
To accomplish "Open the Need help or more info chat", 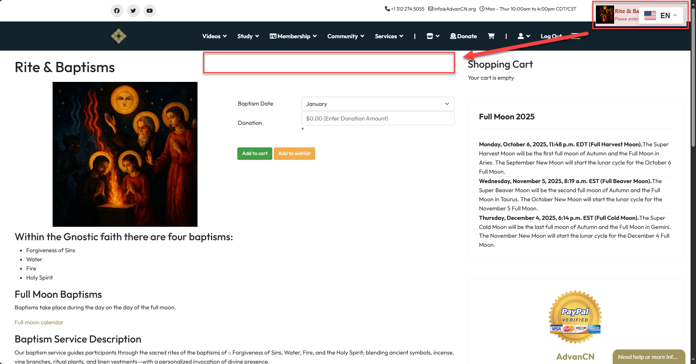I will (649, 357).
